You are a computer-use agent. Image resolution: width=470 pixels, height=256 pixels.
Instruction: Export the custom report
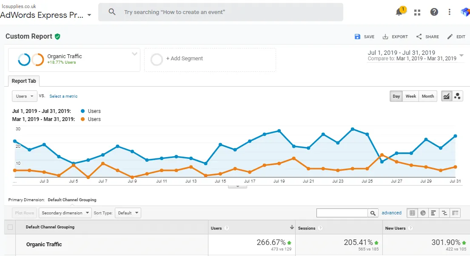coord(395,37)
